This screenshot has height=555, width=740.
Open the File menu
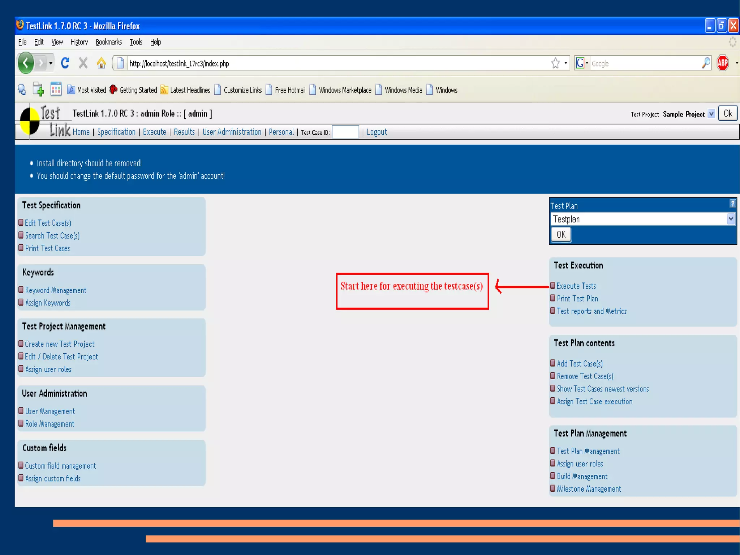[x=22, y=42]
